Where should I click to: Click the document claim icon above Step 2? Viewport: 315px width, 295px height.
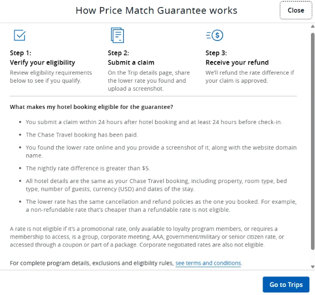[117, 35]
